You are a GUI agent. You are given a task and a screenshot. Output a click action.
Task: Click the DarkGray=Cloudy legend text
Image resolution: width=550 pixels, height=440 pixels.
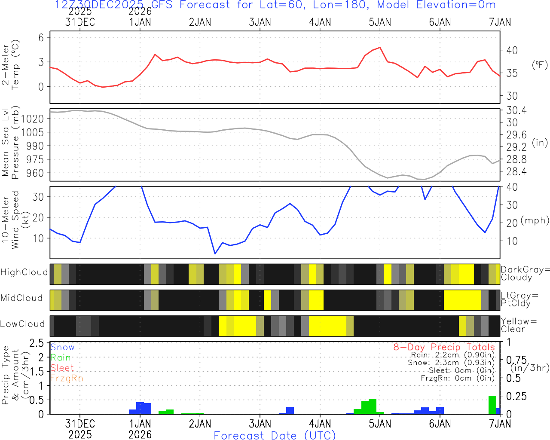click(x=526, y=273)
